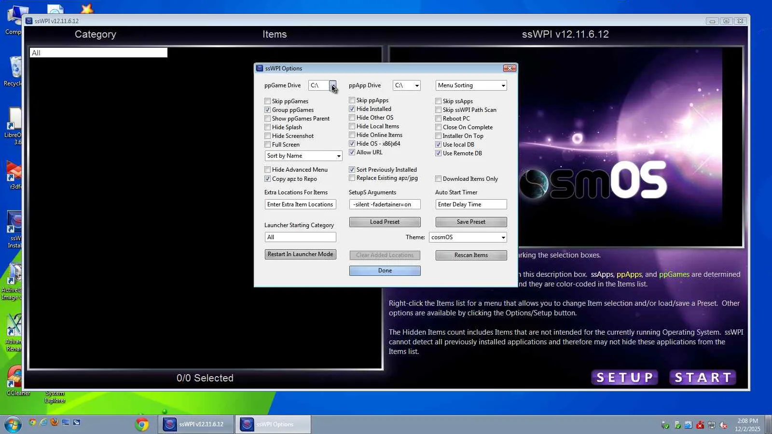Click Restart In Launcher Mode
Screen dimensions: 772x434
[x=300, y=254]
